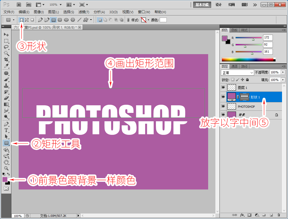Hide the 背景 layer
Screen dimensions: 288x219
pyautogui.click(x=223, y=115)
